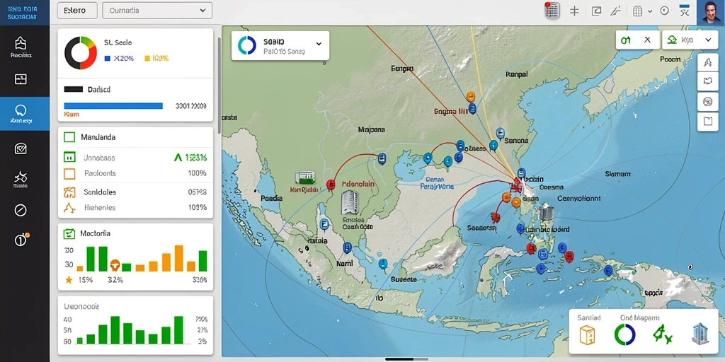
Task: Click the X button beside green 01
Action: pyautogui.click(x=647, y=40)
